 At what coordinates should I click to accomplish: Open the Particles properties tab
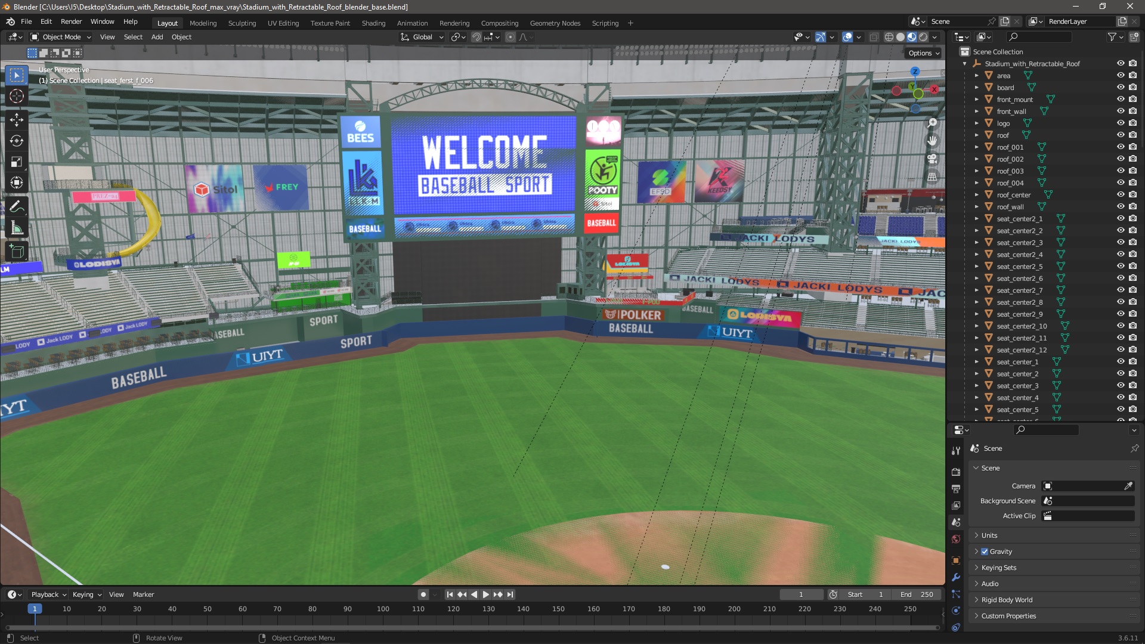point(956,594)
